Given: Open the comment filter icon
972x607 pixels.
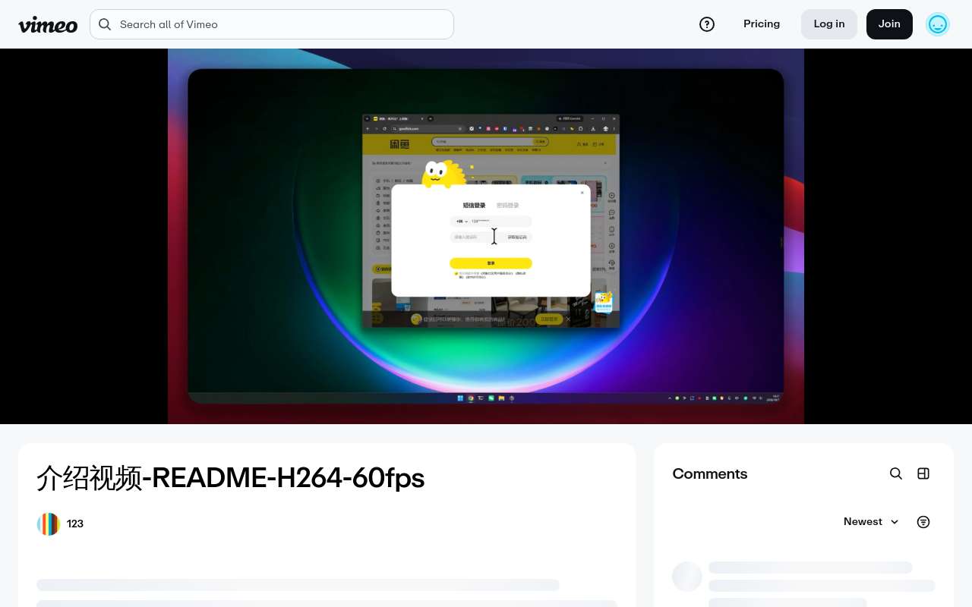Looking at the screenshot, I should click(923, 522).
